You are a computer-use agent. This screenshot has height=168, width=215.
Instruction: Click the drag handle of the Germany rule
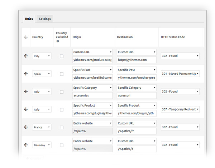click(x=26, y=145)
